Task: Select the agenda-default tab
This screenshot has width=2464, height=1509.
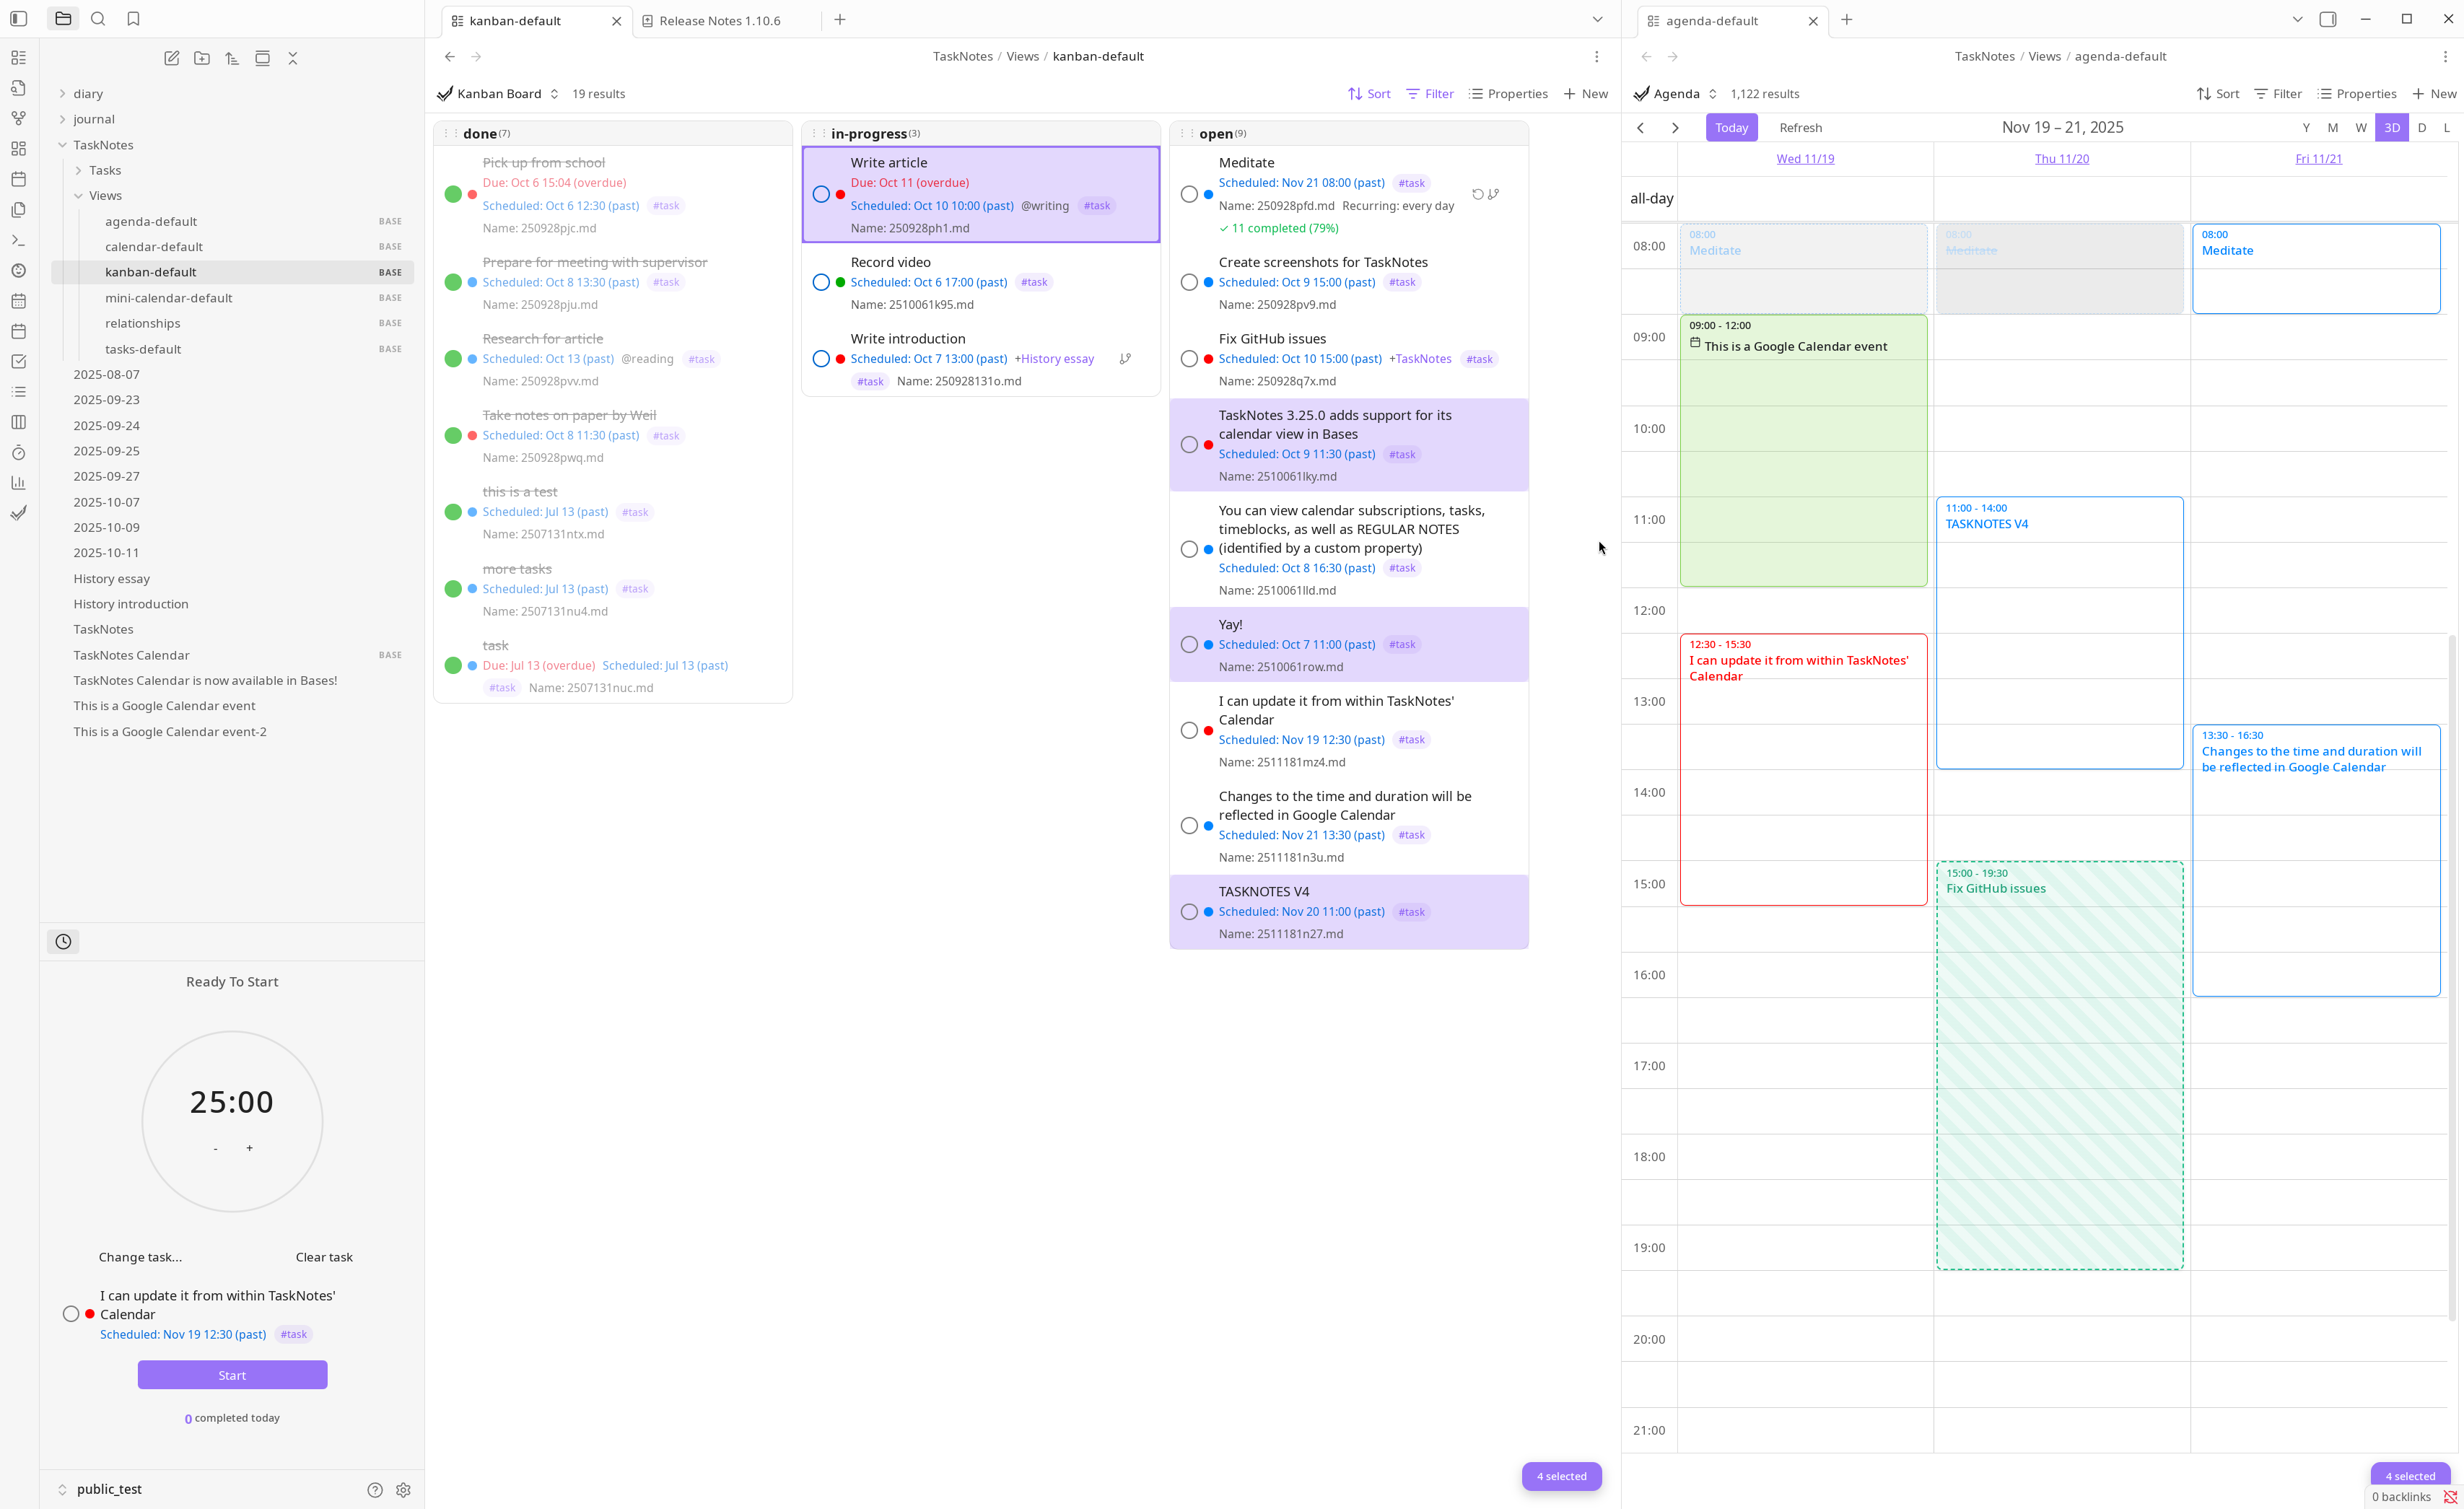Action: click(x=1710, y=20)
